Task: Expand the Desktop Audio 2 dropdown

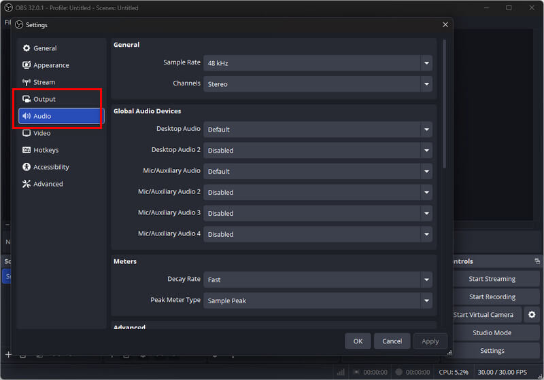Action: tap(318, 151)
